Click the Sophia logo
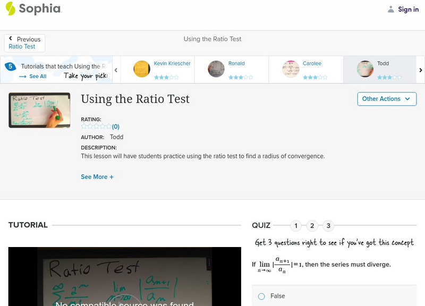The image size is (425, 306). (33, 9)
